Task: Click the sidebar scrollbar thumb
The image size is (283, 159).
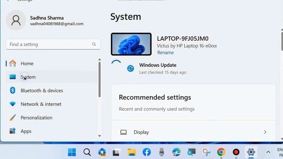Action: pos(99,79)
